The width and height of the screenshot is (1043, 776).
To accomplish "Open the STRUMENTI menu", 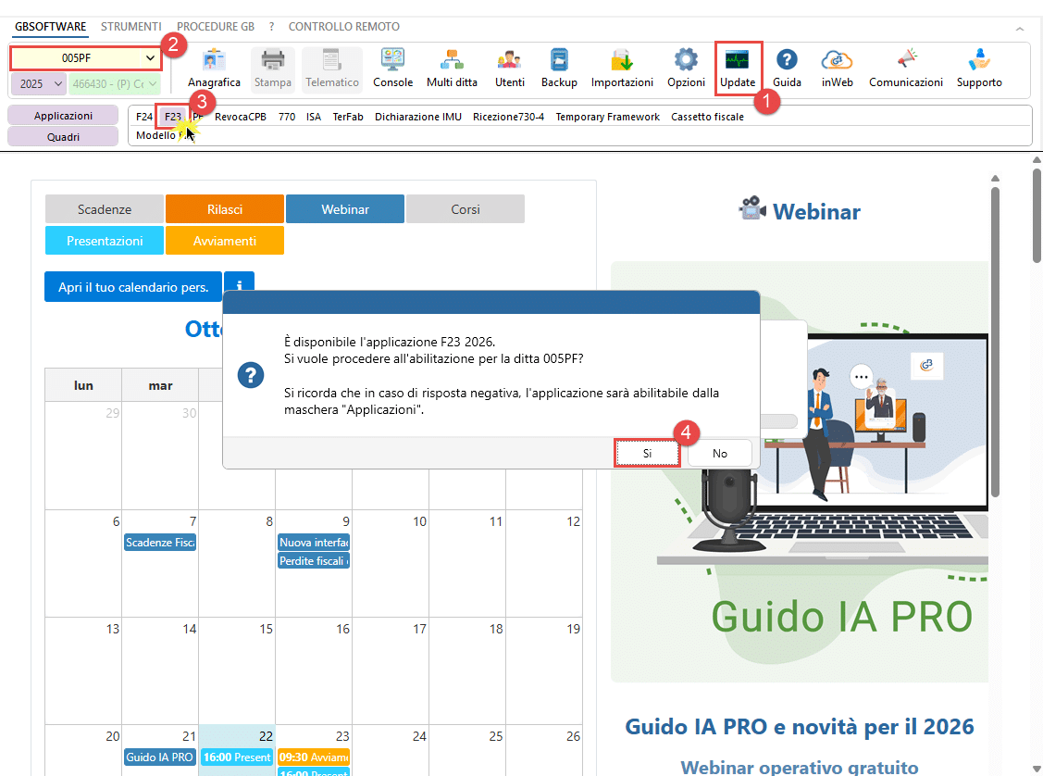I will [x=130, y=27].
